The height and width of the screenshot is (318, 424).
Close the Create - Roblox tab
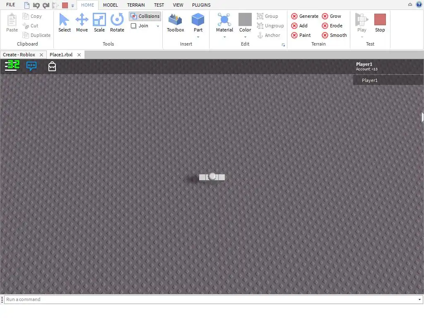pyautogui.click(x=41, y=55)
